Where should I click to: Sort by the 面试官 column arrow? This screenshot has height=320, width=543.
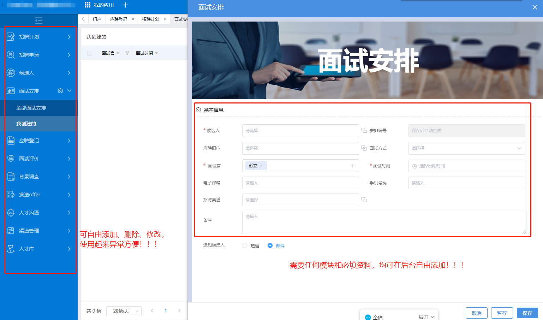coord(118,53)
